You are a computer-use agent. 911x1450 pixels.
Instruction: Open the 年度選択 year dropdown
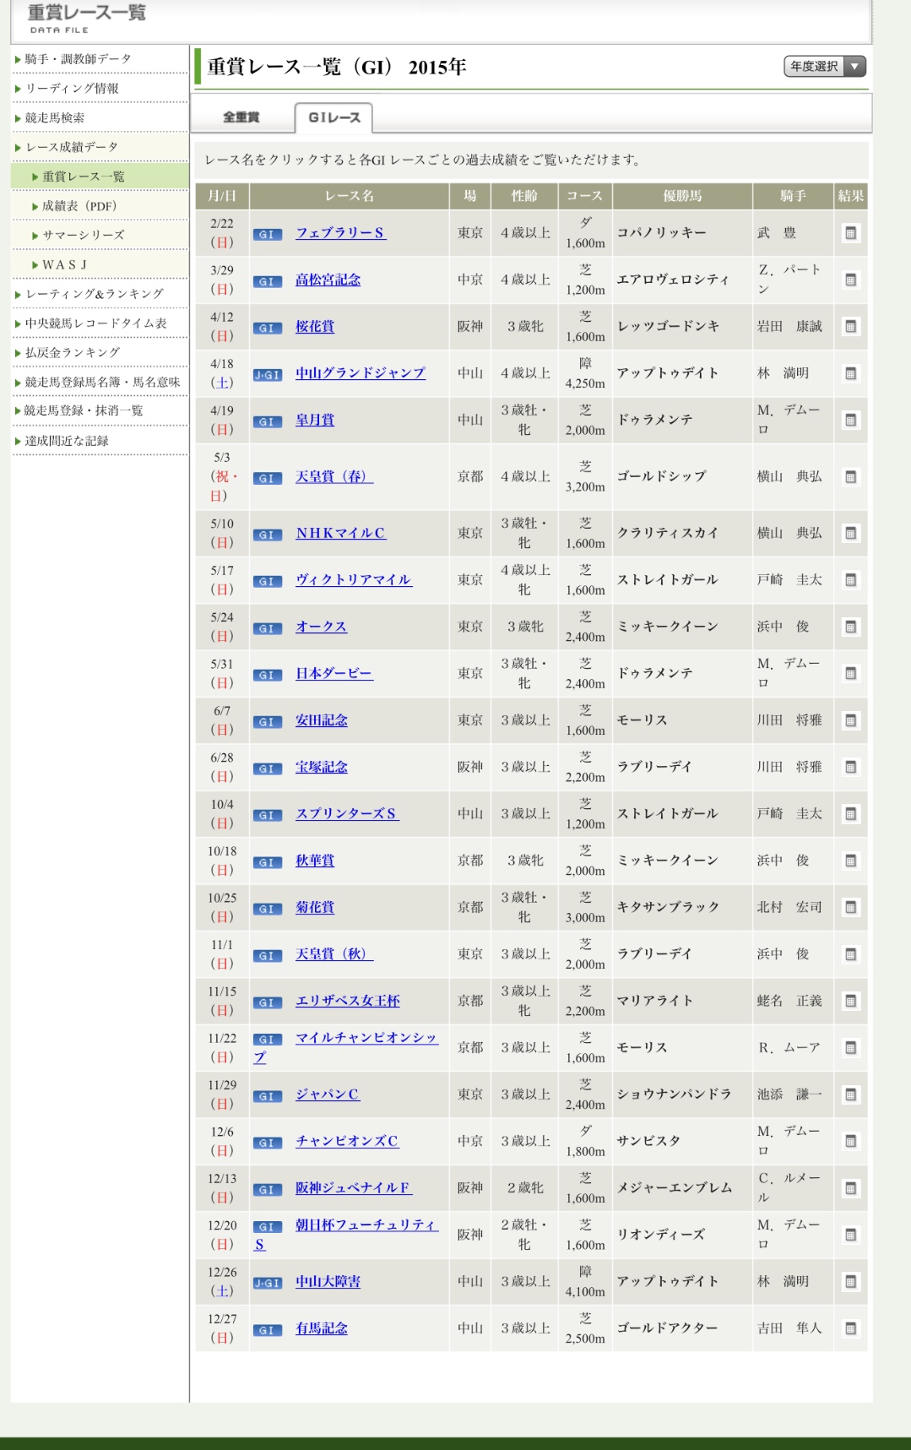coord(824,67)
